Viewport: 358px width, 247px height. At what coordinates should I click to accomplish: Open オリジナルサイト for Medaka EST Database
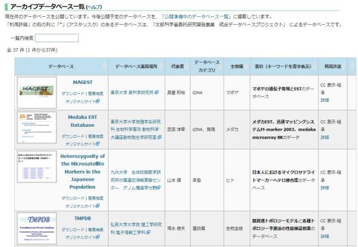click(x=83, y=144)
